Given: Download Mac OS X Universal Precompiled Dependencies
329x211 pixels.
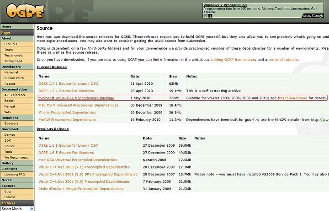Looking at the screenshot, I should click(78, 105).
